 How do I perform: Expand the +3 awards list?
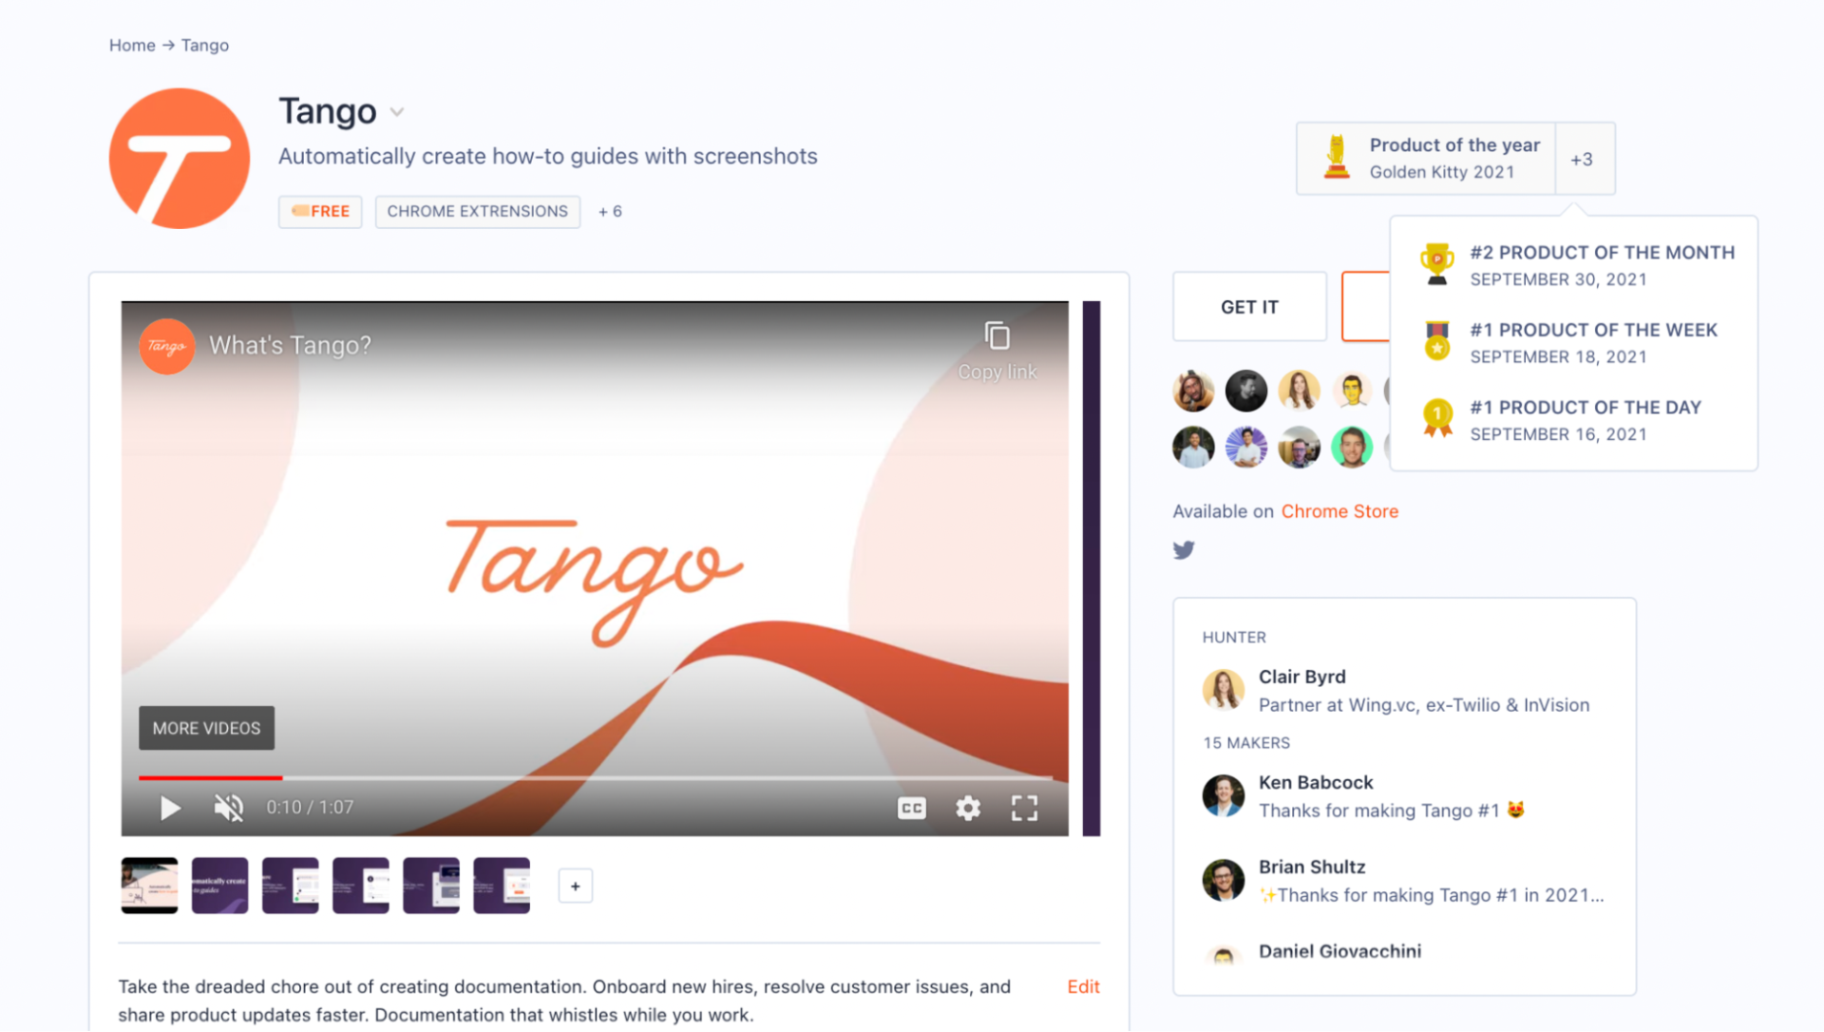point(1583,159)
